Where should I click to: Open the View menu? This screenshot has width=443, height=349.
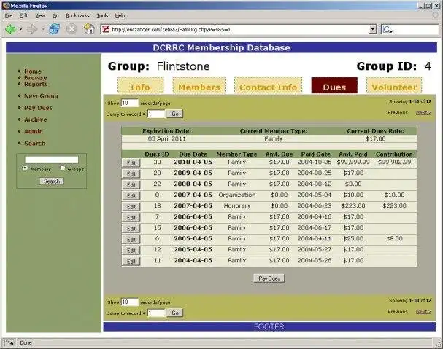click(x=40, y=15)
